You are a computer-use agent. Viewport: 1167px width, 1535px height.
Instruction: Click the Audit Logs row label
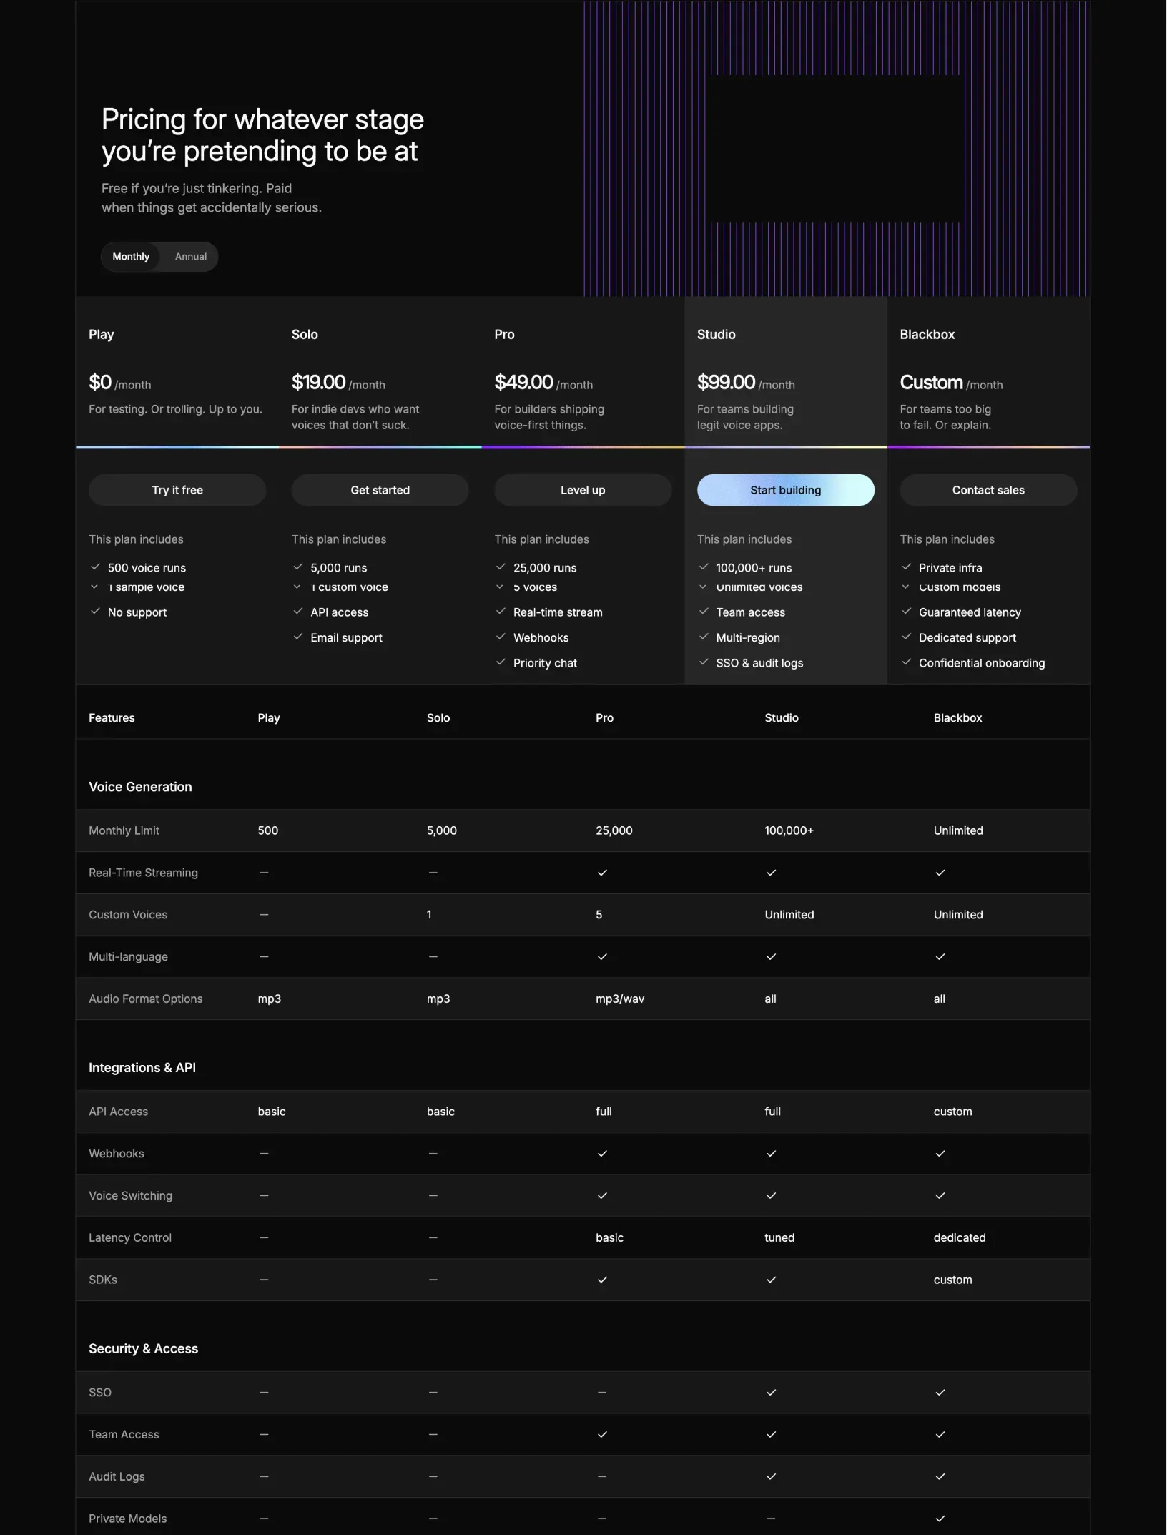click(x=117, y=1477)
